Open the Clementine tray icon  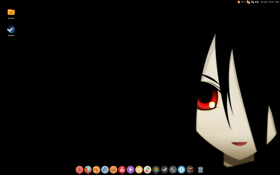click(x=249, y=2)
